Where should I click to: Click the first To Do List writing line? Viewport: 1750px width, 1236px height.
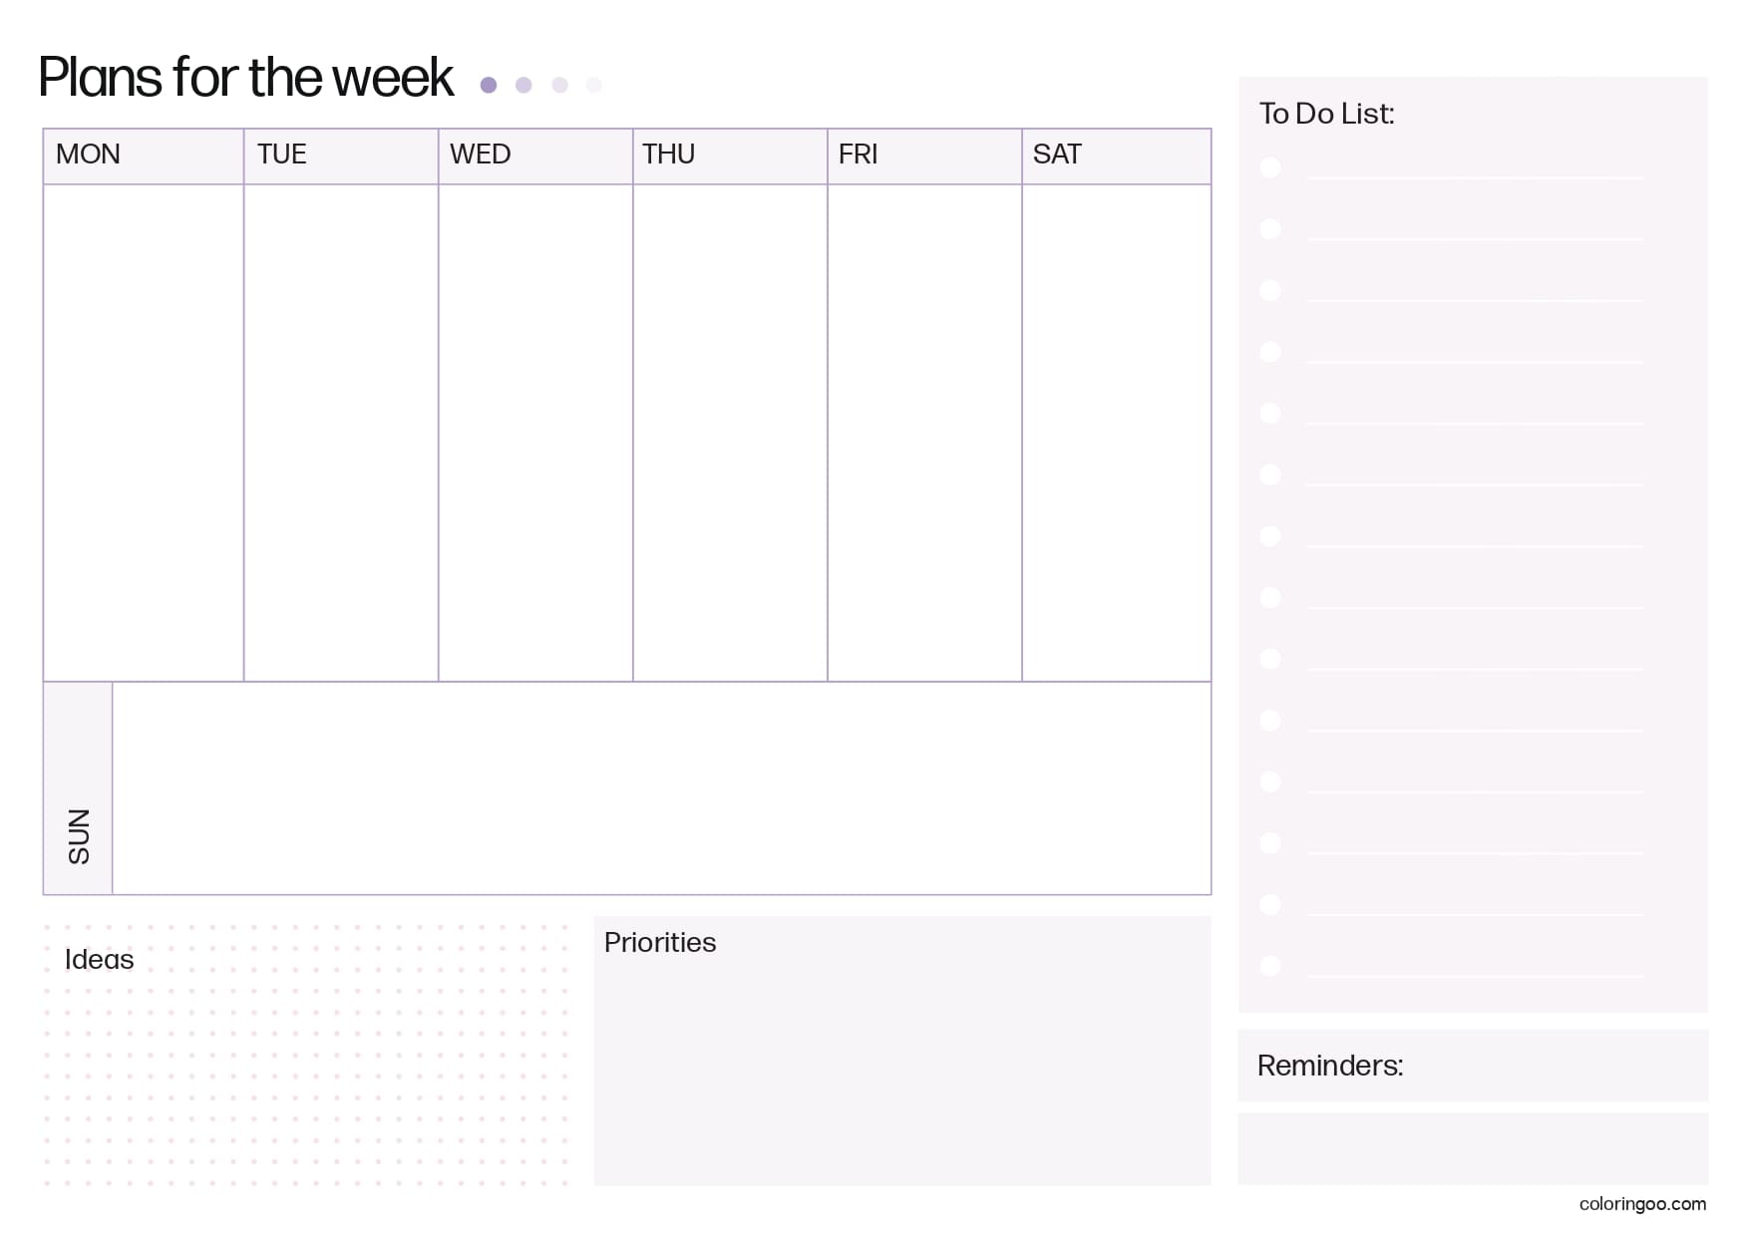tap(1474, 175)
